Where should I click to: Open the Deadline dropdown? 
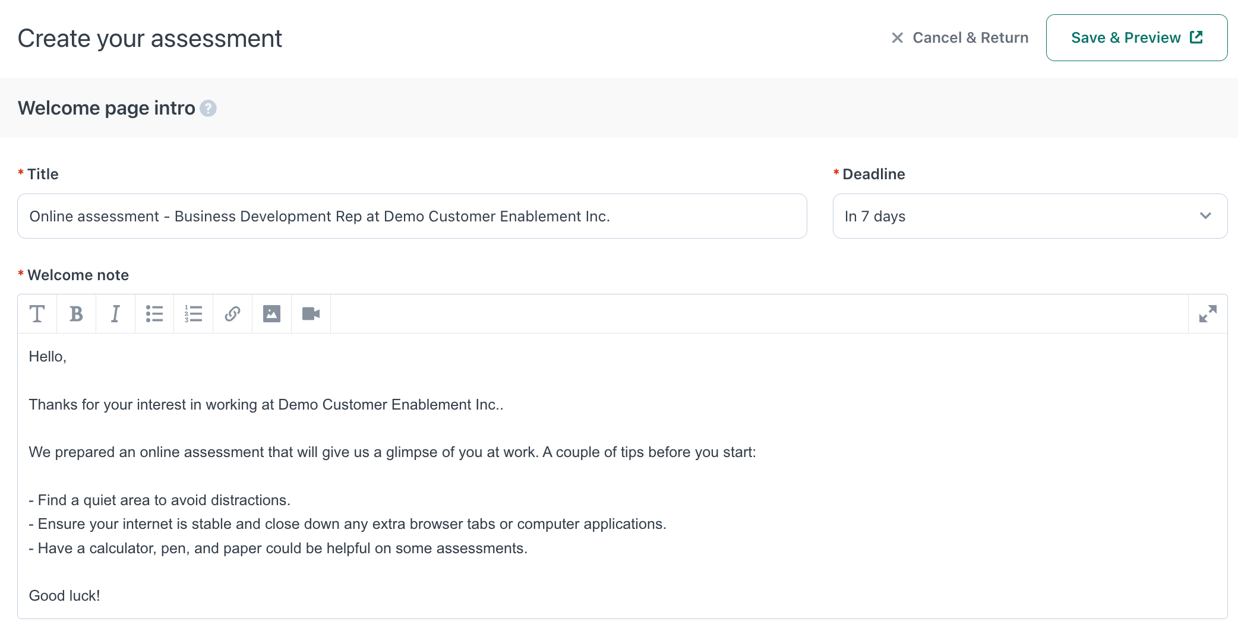tap(1029, 216)
